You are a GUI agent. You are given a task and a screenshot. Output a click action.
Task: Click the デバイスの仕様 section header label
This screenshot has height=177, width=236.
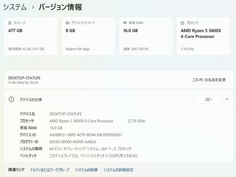pos(31,100)
